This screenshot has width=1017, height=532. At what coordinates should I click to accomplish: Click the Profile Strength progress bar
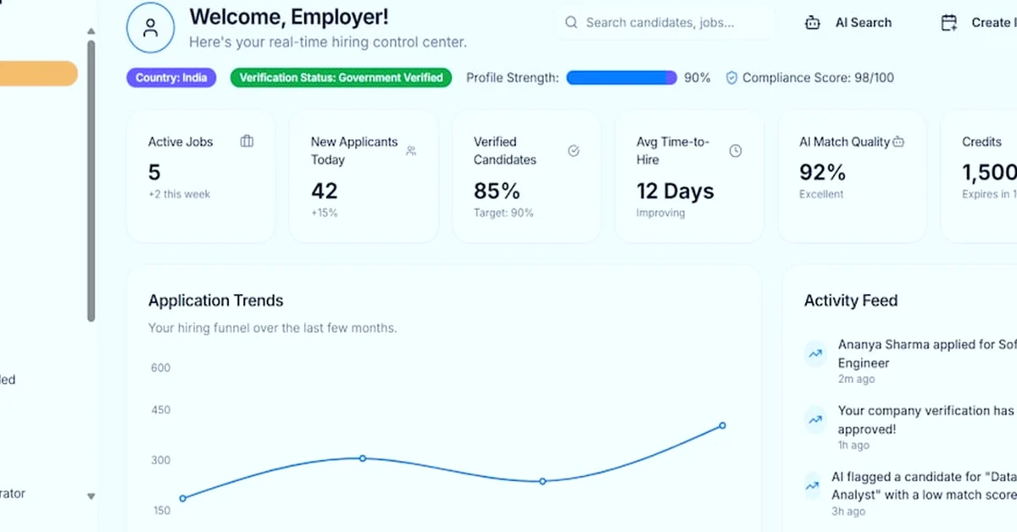click(621, 78)
